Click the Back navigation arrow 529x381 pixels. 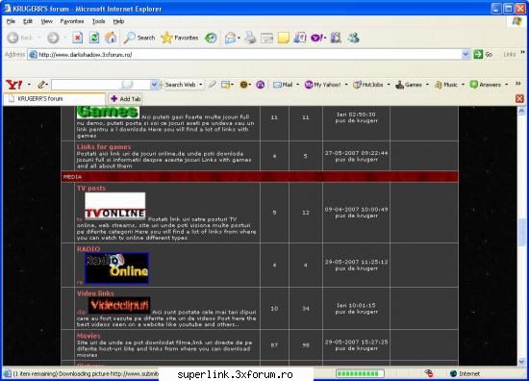click(x=13, y=38)
